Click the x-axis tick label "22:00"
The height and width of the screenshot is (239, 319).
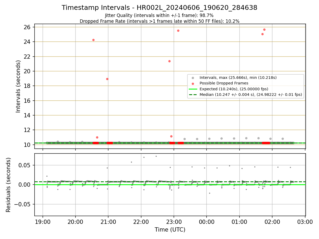[x=141, y=221]
